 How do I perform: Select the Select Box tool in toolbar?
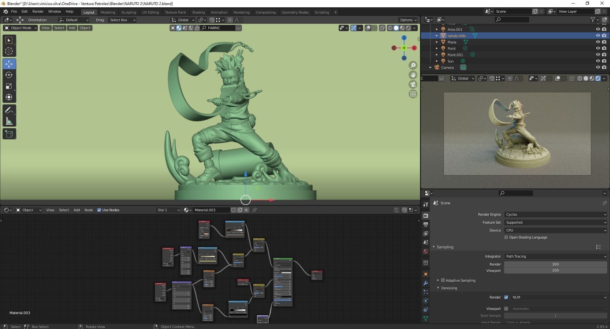pos(9,40)
